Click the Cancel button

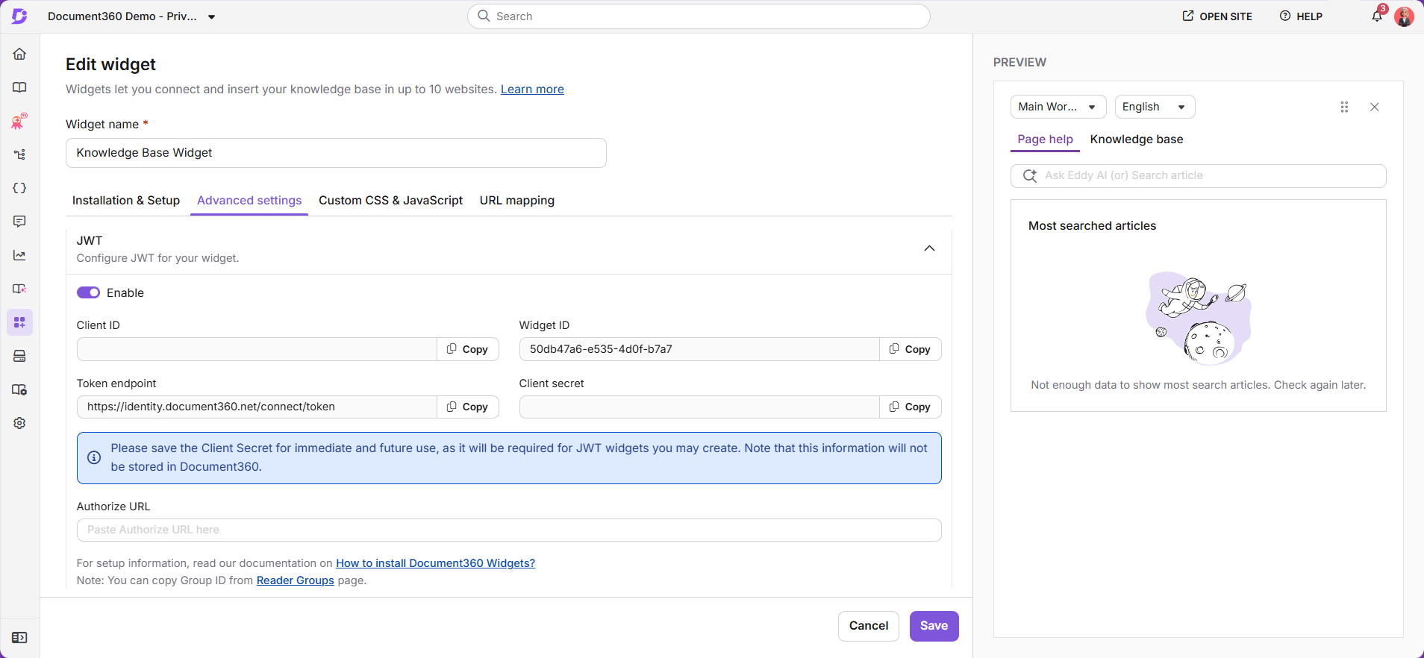coord(869,626)
